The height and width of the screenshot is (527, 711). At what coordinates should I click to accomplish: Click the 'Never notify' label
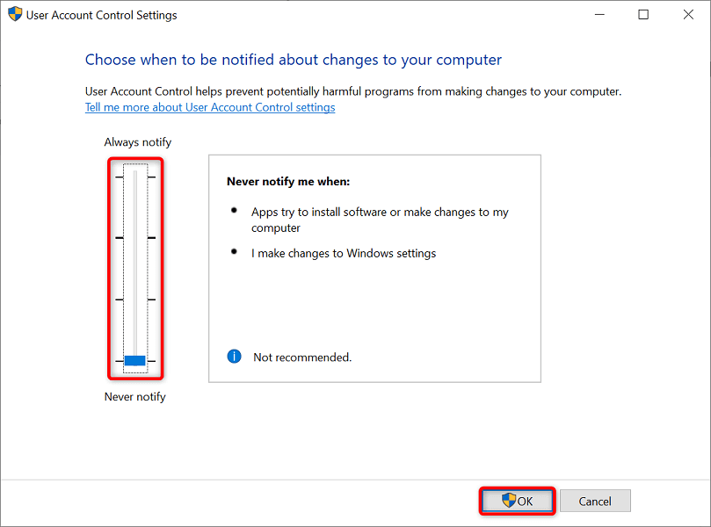point(135,397)
